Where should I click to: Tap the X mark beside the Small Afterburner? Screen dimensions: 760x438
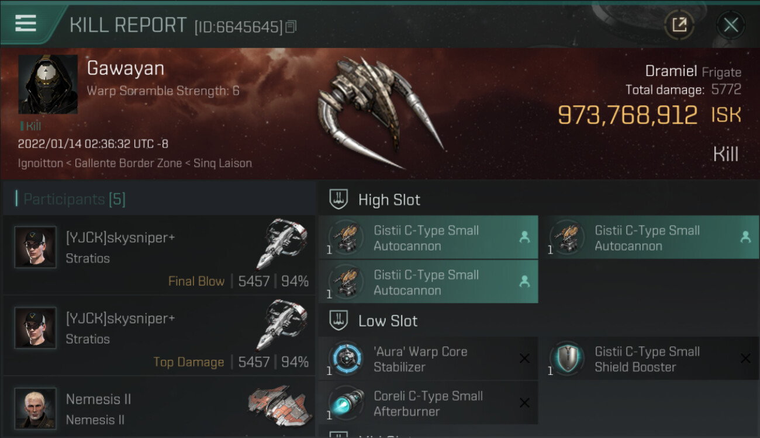pyautogui.click(x=524, y=403)
